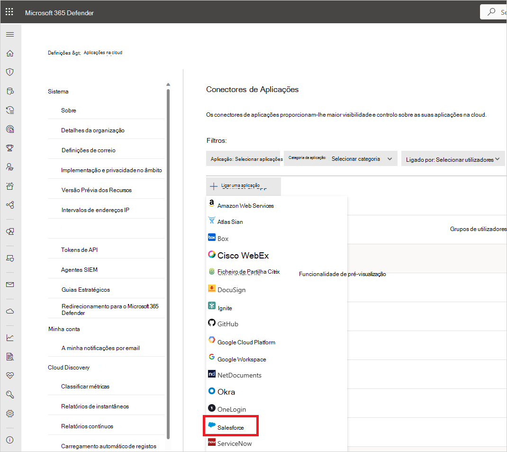Collapse the navigation with the hamburger icon

pyautogui.click(x=10, y=34)
